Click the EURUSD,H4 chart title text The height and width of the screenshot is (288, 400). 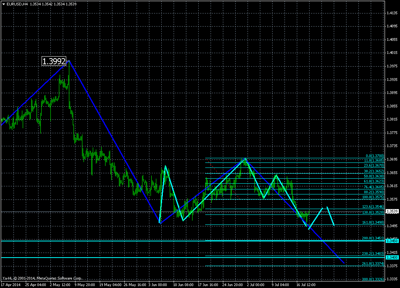[x=17, y=4]
